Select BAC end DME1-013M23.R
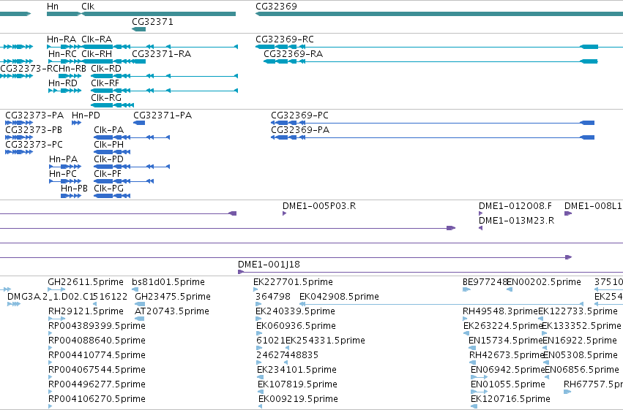 tap(516, 221)
